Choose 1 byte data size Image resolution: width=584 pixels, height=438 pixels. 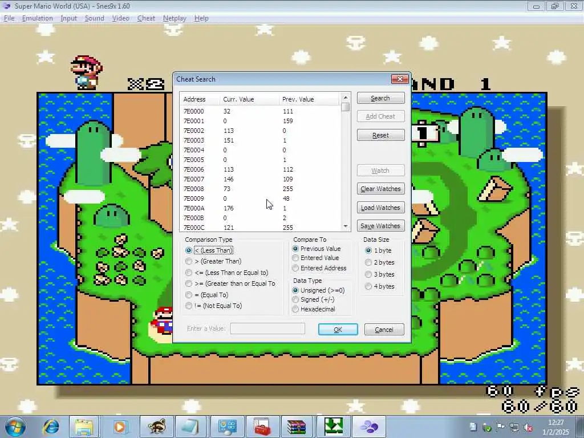click(x=378, y=251)
